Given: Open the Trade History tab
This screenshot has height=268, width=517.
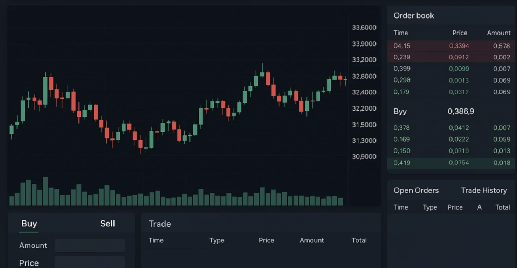Looking at the screenshot, I should [x=484, y=190].
